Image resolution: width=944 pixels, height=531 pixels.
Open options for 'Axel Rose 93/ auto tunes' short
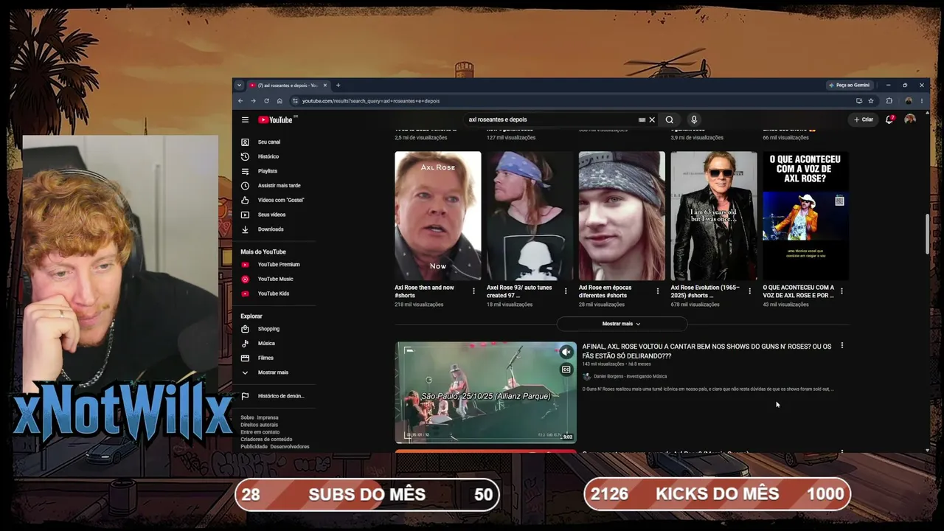pyautogui.click(x=566, y=291)
